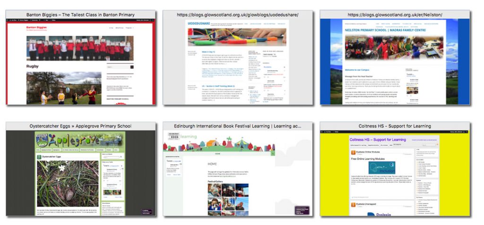Open the Banton Biggies tab title bar
Viewport: 484px width, 225px height.
(x=80, y=15)
